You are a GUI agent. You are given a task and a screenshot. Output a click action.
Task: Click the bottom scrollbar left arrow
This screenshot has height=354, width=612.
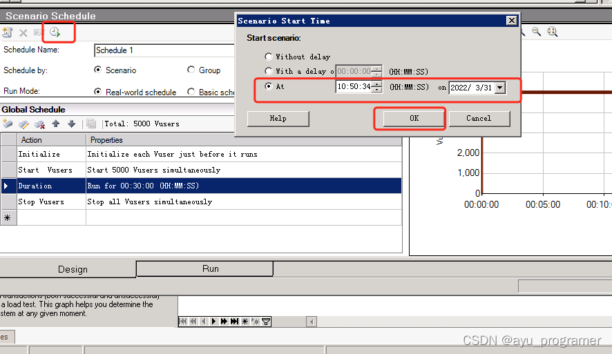pos(312,322)
